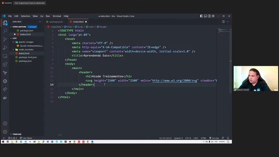Collapse the OPEN EDITORS section
Screen dimensions: 279x157
pyautogui.click(x=19, y=27)
